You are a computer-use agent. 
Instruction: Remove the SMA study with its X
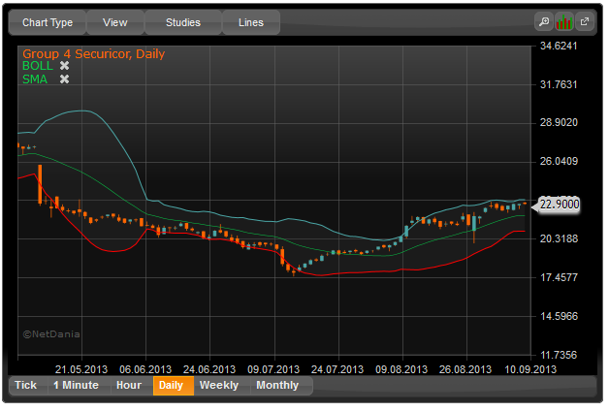tap(64, 79)
